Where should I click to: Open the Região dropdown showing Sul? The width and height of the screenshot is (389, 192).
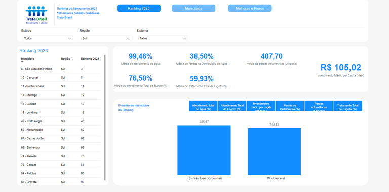coord(106,38)
